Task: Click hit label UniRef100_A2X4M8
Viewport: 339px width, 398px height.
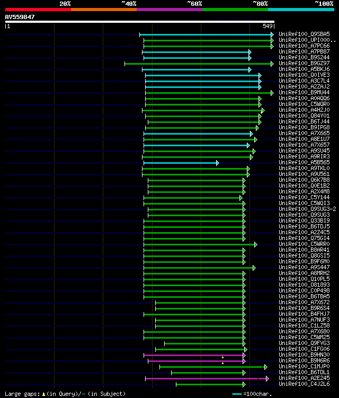Action: [x=304, y=192]
